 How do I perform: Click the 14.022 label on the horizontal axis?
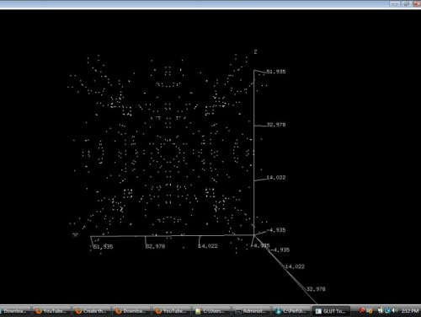coord(208,246)
